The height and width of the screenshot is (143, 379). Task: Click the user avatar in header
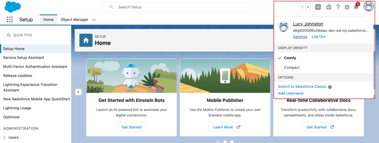(x=369, y=7)
